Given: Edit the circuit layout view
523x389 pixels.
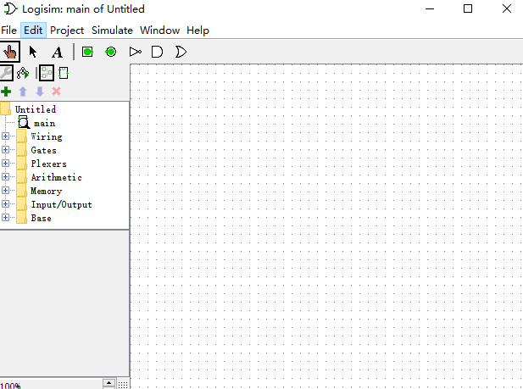Looking at the screenshot, I should click(x=47, y=73).
